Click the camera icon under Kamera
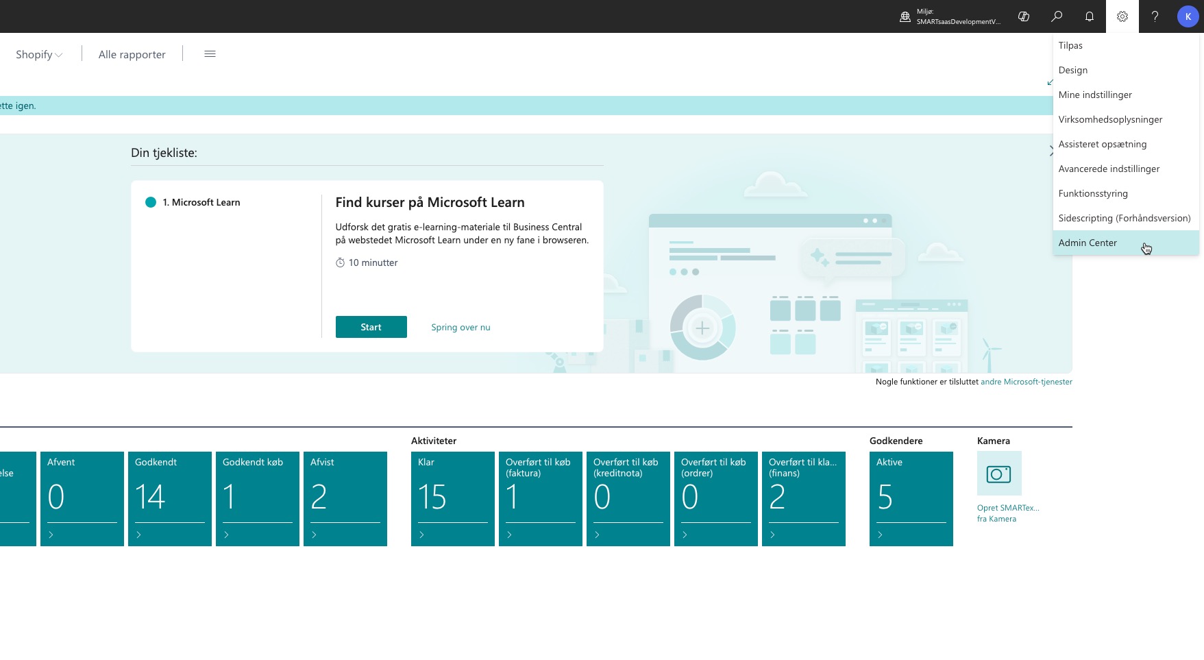 pyautogui.click(x=998, y=474)
